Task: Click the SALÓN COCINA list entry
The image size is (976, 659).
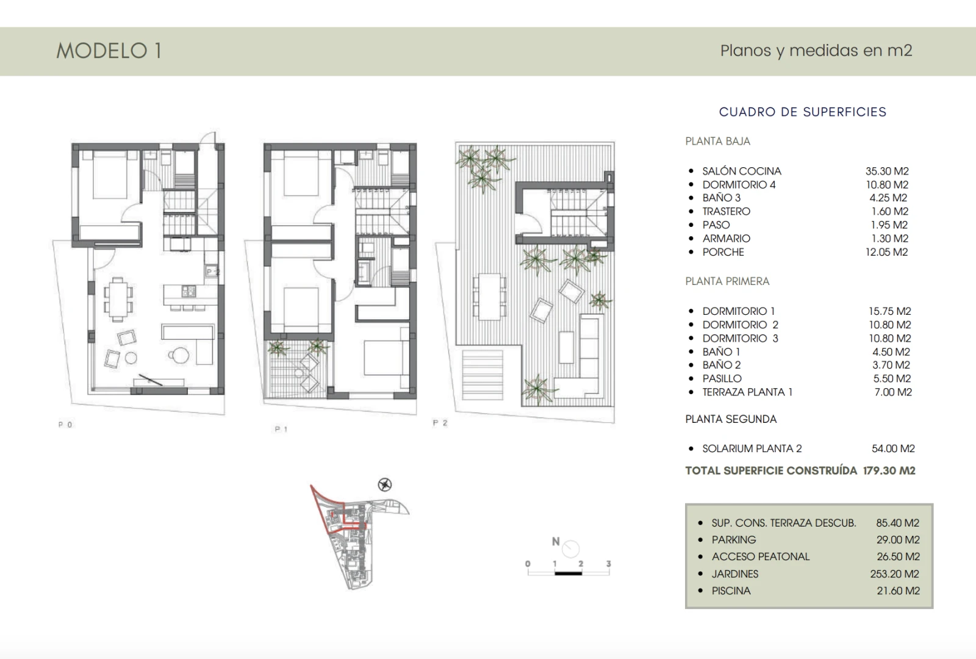Action: [x=741, y=171]
